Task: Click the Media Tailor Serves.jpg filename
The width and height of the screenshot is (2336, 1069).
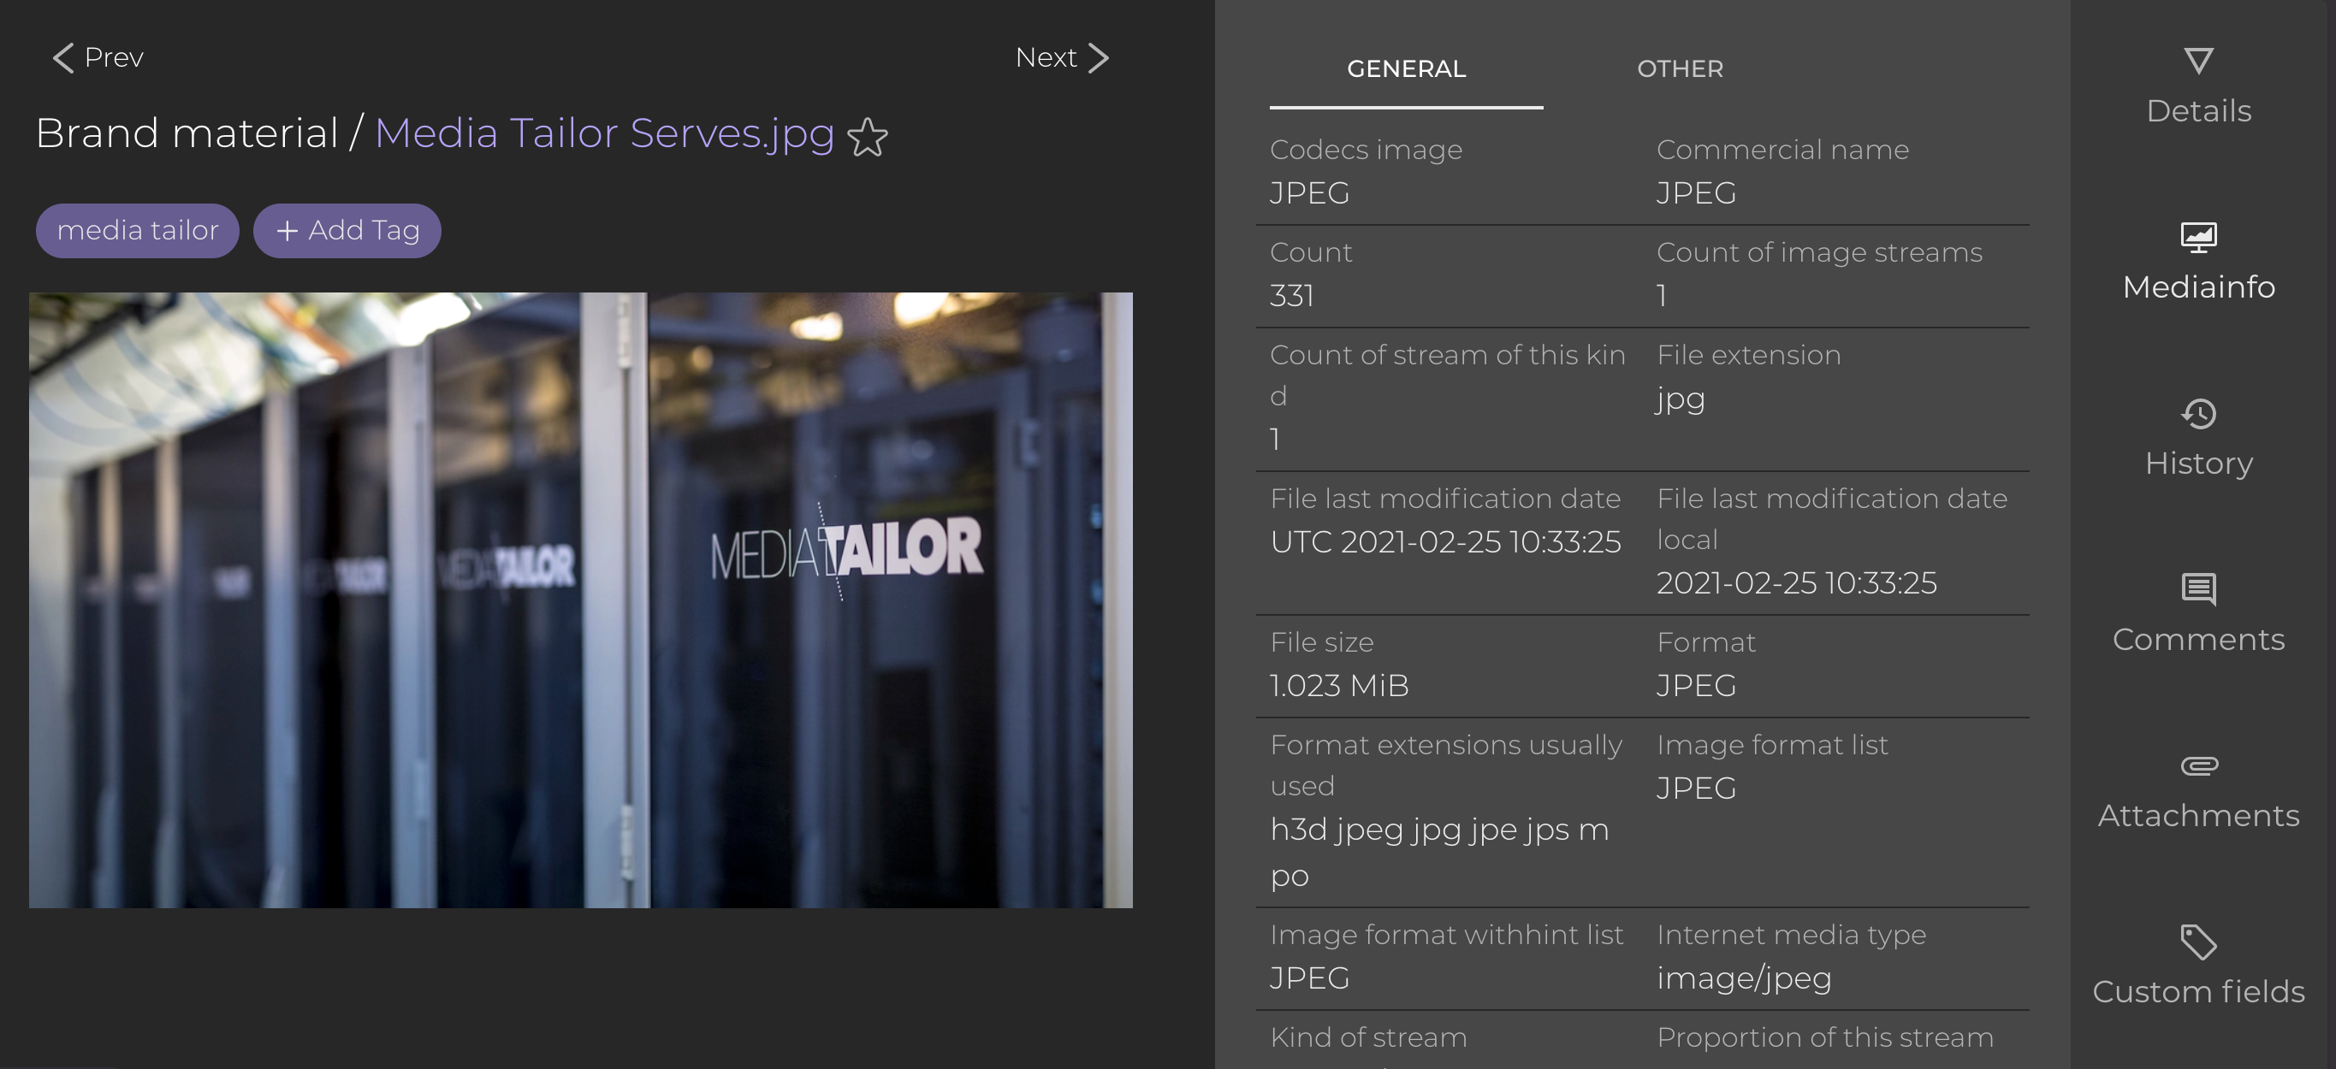Action: click(604, 133)
